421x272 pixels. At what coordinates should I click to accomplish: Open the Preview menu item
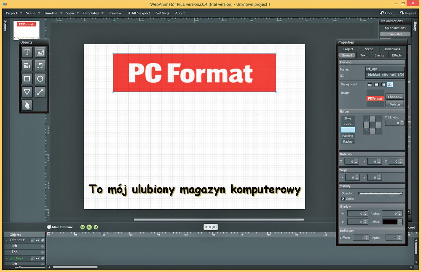[115, 13]
